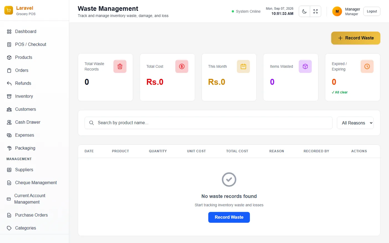389x243 pixels.
Task: Click the POS / Checkout calculator icon
Action: (x=9, y=44)
